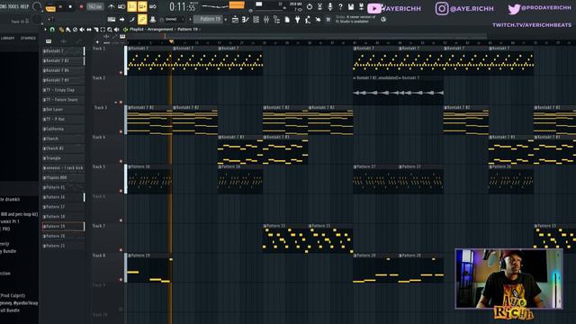This screenshot has height=324, width=576.
Task: Mute Track 8 using its dot toggle
Action: pyautogui.click(x=121, y=280)
